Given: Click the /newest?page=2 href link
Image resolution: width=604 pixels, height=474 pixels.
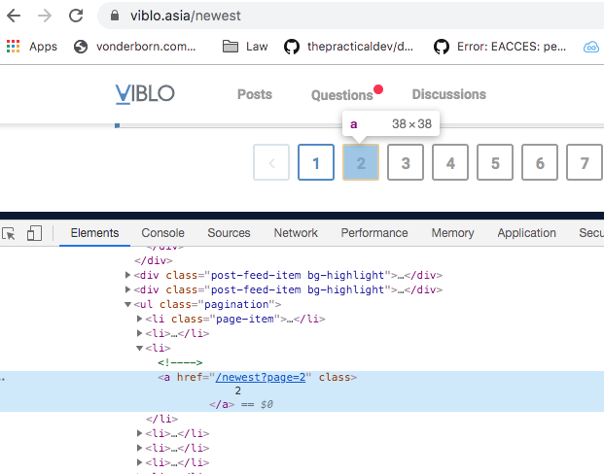Looking at the screenshot, I should (262, 377).
